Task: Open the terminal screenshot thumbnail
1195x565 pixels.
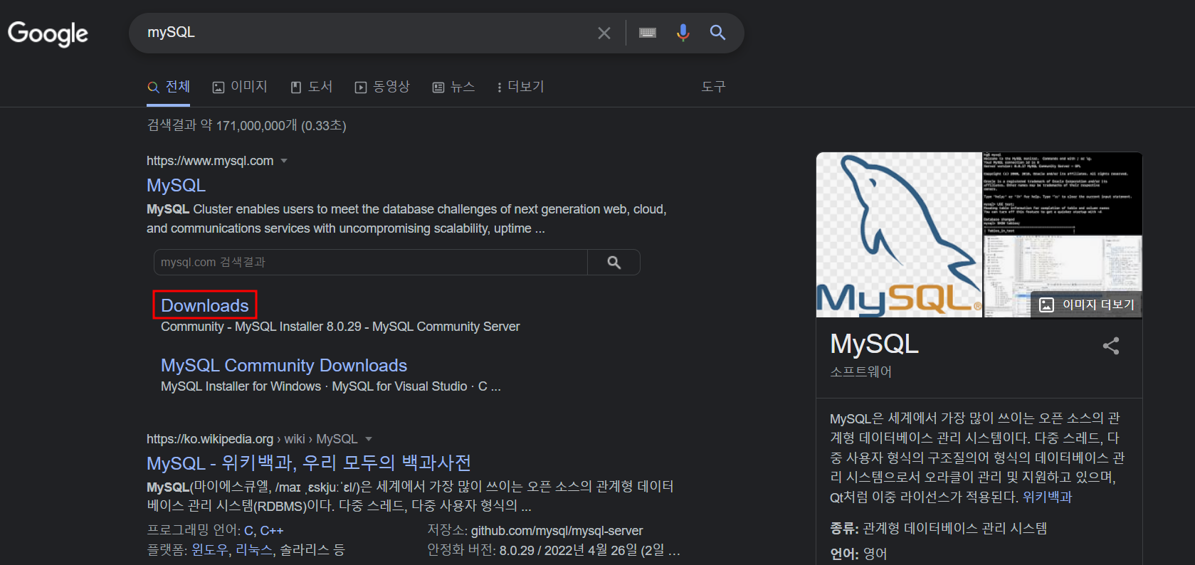Action: (x=1063, y=193)
